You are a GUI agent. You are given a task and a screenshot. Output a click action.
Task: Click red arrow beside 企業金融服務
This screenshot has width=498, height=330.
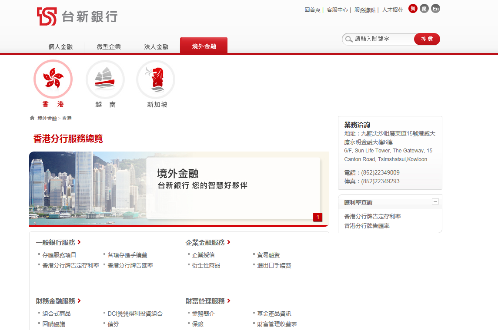click(x=229, y=242)
